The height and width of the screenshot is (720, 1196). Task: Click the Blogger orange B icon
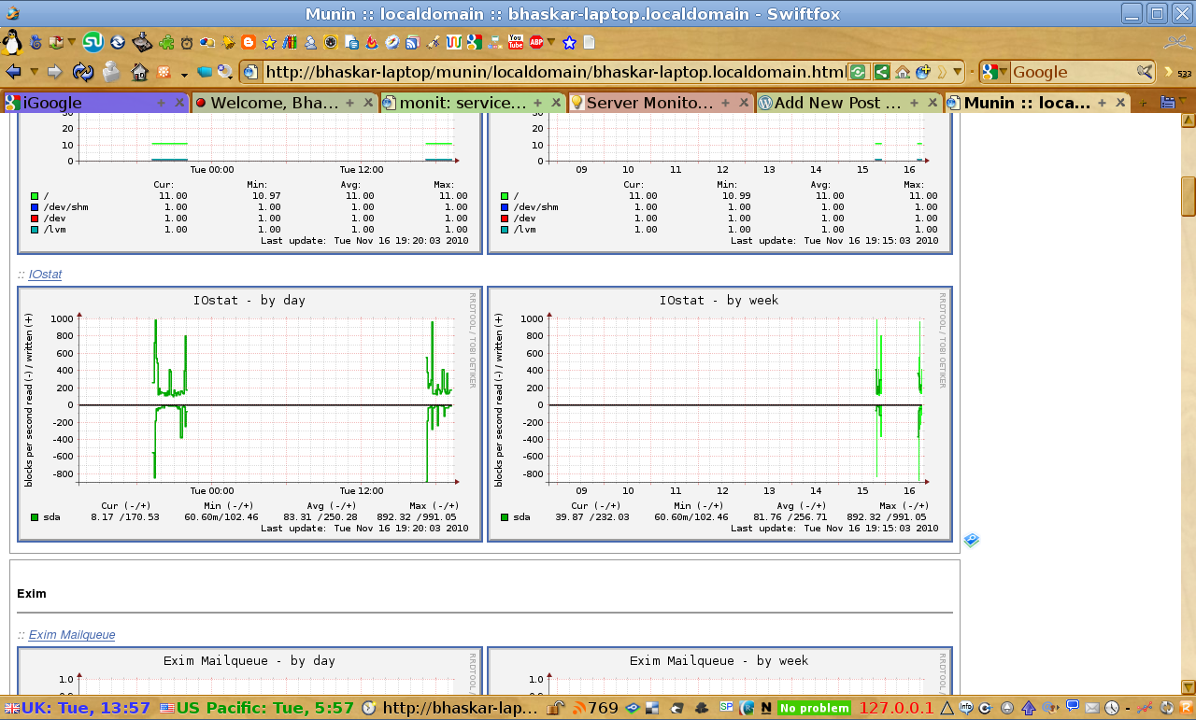coord(249,42)
